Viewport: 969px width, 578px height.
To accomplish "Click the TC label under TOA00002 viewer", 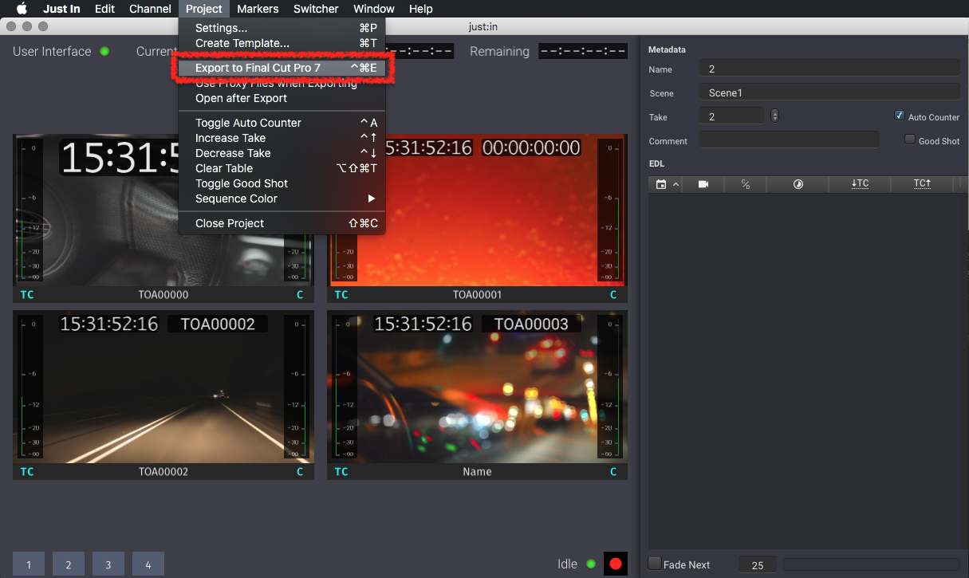I will 27,472.
